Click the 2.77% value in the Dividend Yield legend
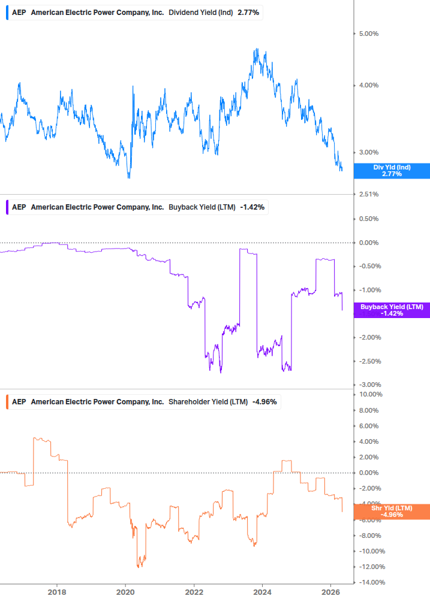This screenshot has height=602, width=430. tap(248, 13)
